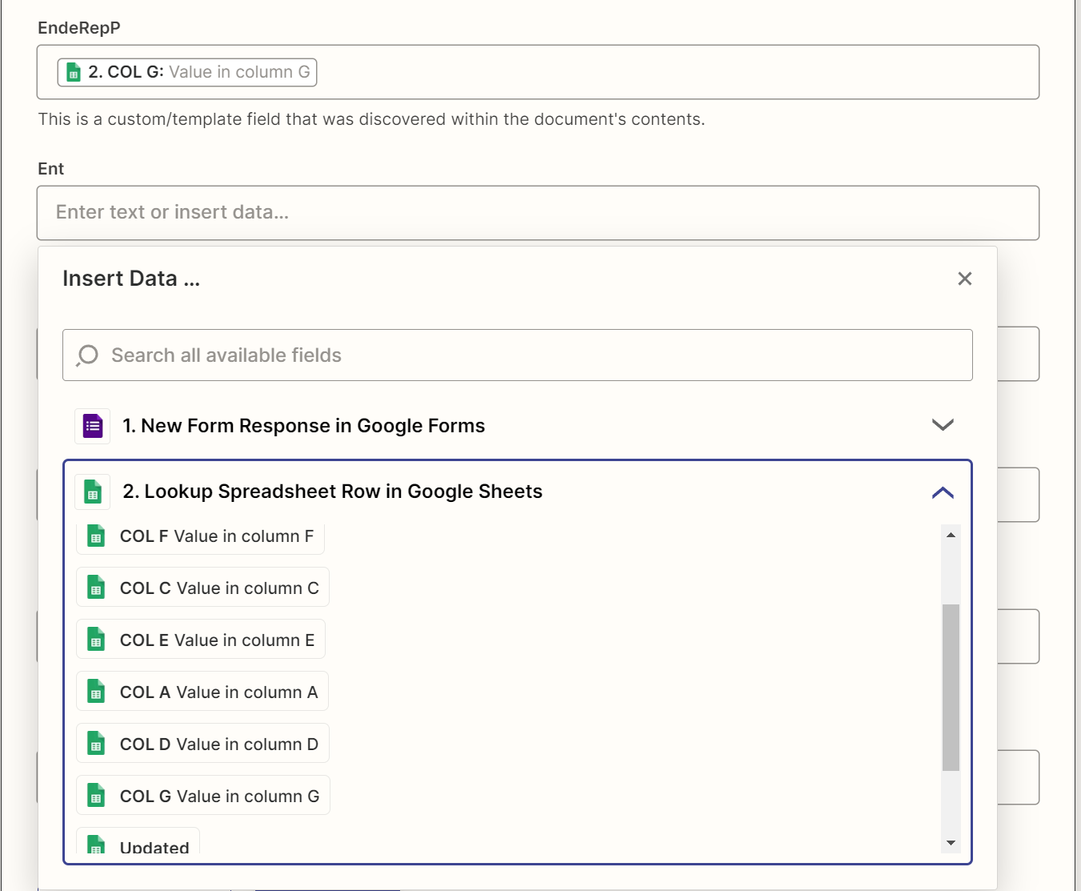Select COL A Value in column A
The width and height of the screenshot is (1081, 891).
pyautogui.click(x=202, y=692)
